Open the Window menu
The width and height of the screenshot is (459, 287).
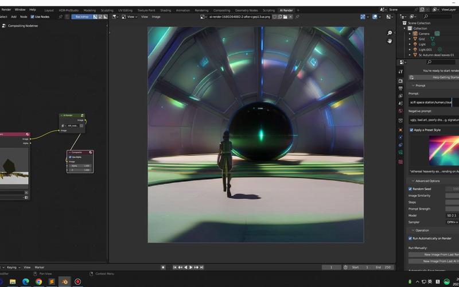20,10
